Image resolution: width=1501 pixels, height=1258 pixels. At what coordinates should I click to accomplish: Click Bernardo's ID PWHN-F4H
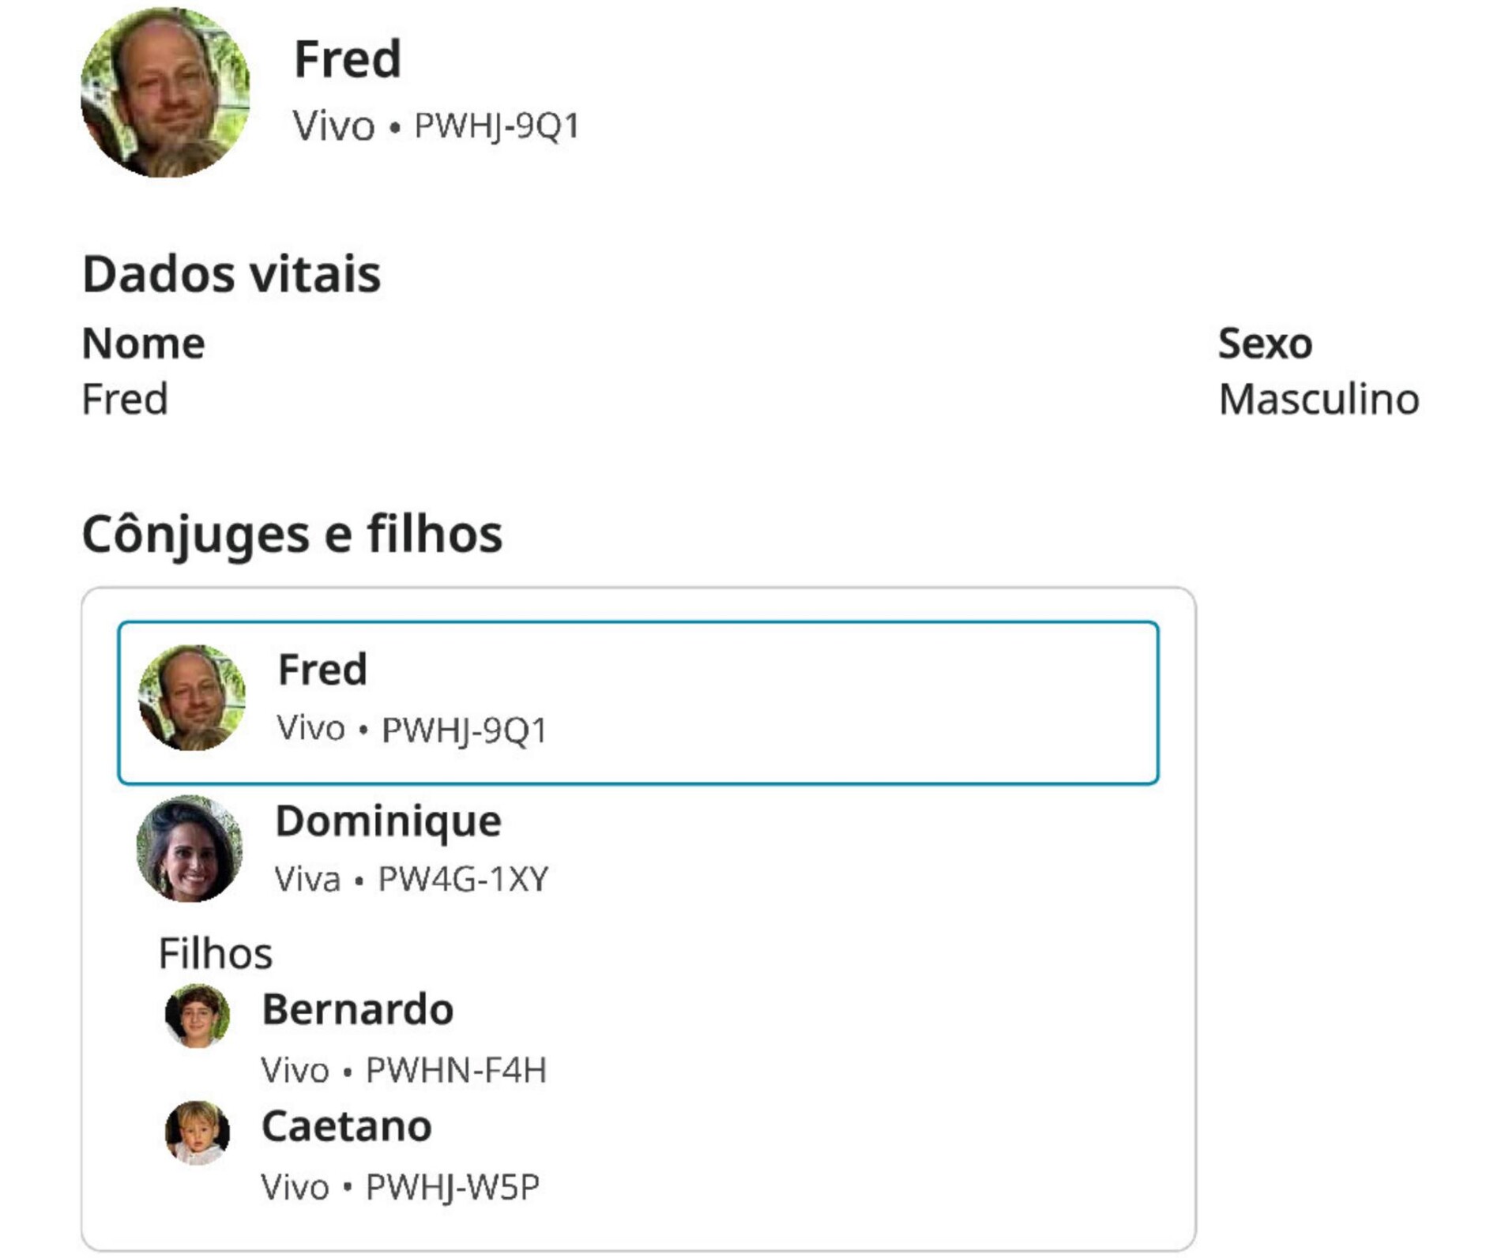coord(456,1070)
